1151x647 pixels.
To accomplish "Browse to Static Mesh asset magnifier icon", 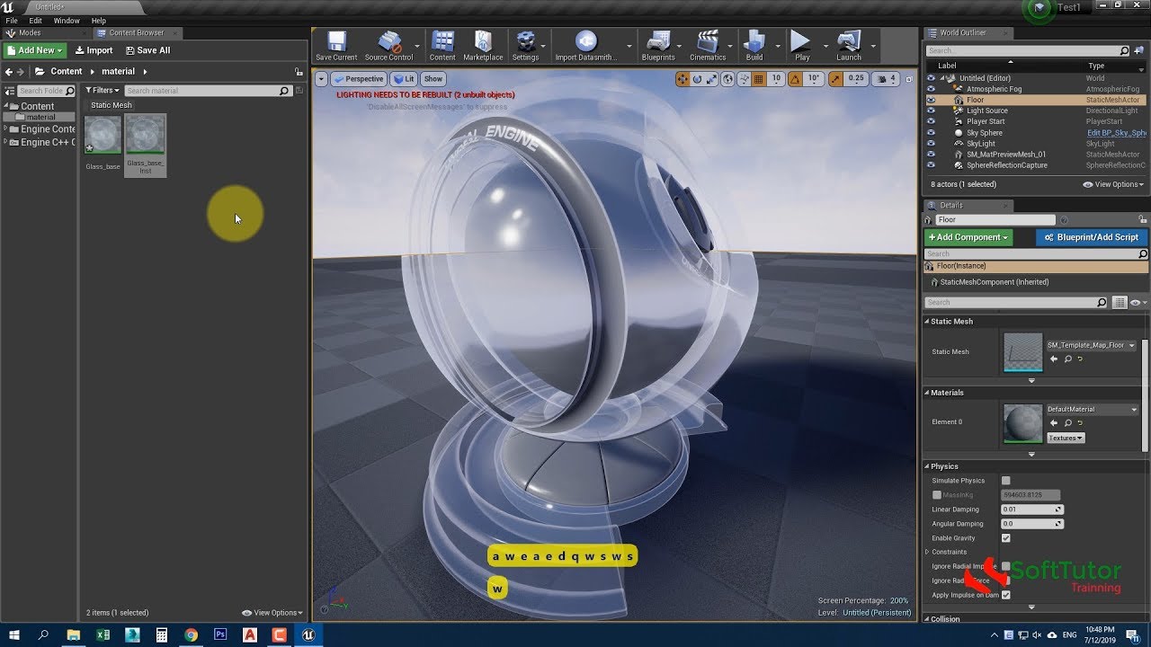I will point(1067,359).
